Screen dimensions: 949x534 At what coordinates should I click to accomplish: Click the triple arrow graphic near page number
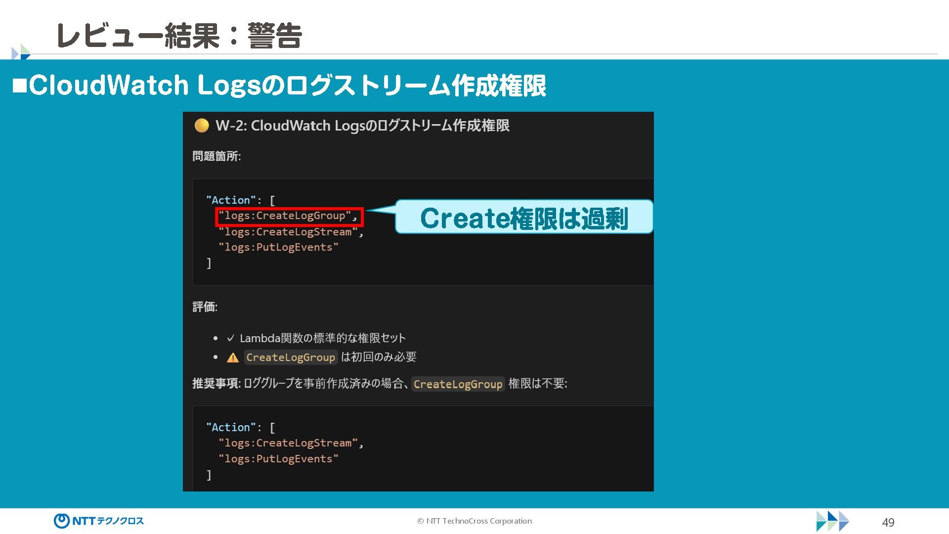tap(832, 521)
